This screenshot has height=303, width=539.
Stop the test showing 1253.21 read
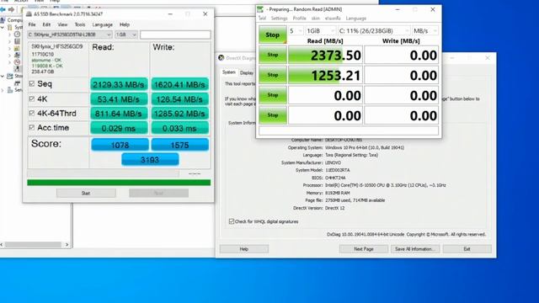pyautogui.click(x=273, y=75)
